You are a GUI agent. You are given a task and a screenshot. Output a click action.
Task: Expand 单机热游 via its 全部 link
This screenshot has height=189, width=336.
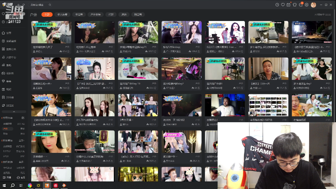point(21,162)
